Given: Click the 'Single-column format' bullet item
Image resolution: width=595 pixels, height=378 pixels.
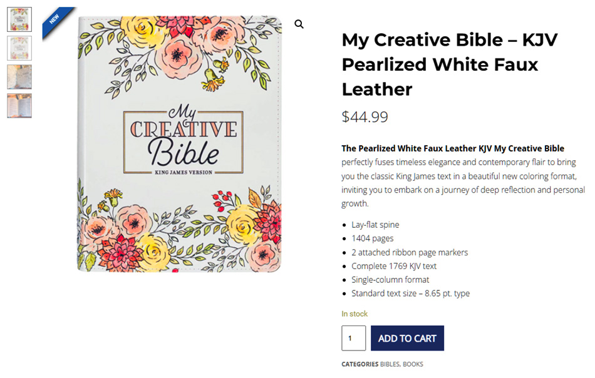Looking at the screenshot, I should [390, 280].
